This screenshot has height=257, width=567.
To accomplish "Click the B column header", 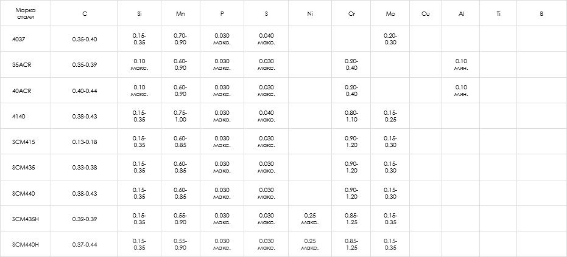I will tap(541, 13).
